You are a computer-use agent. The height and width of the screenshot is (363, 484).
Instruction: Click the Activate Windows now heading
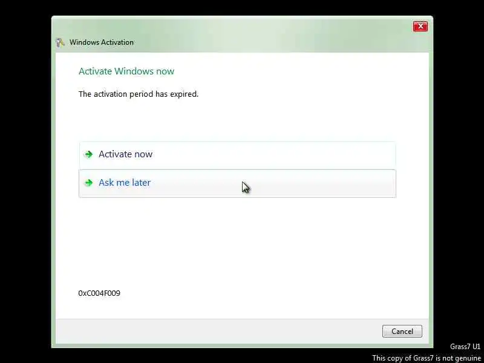126,71
